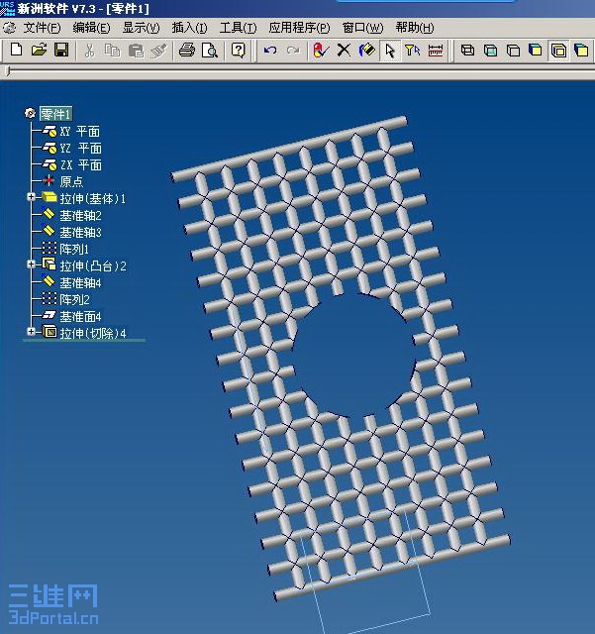Select XY 平面 in the feature tree

(x=79, y=132)
